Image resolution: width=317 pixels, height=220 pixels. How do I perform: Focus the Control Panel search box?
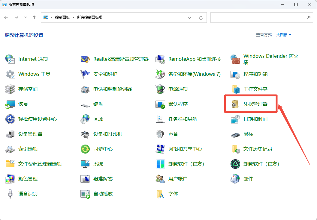tap(261, 17)
